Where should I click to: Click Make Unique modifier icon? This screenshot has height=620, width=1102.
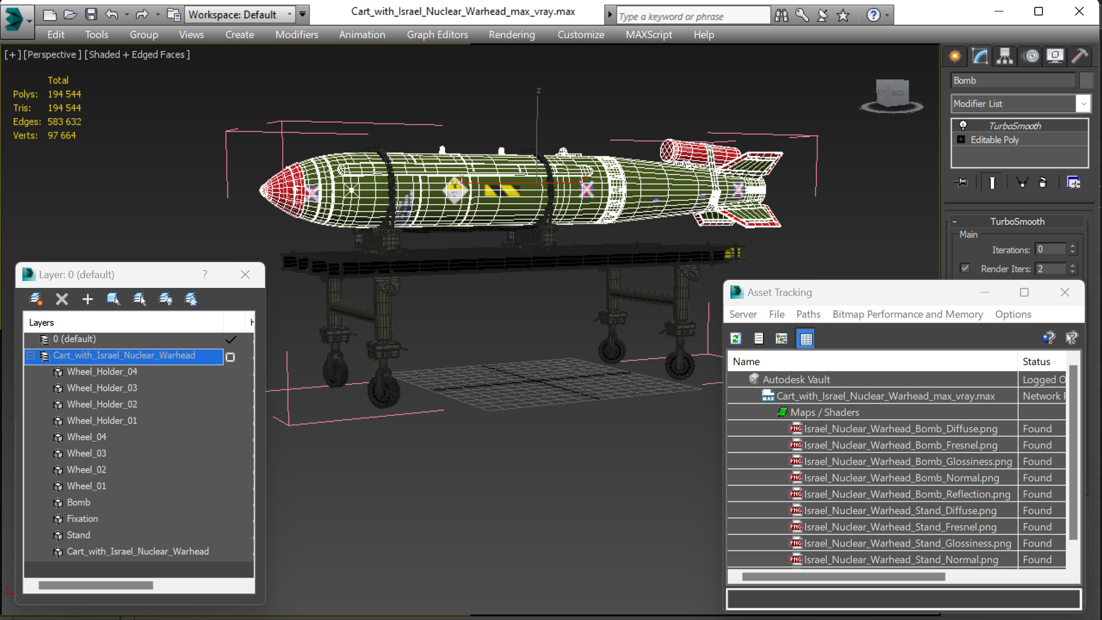pyautogui.click(x=1022, y=182)
